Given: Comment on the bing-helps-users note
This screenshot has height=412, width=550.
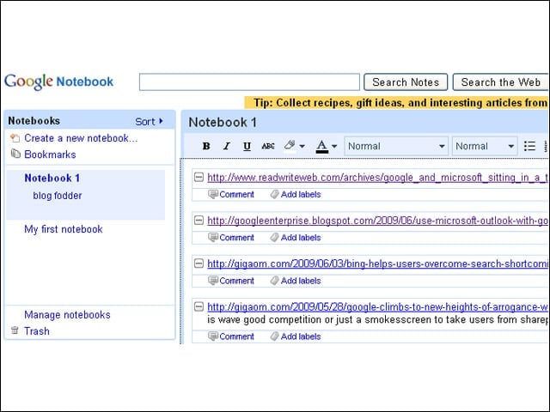Looking at the screenshot, I should [237, 281].
